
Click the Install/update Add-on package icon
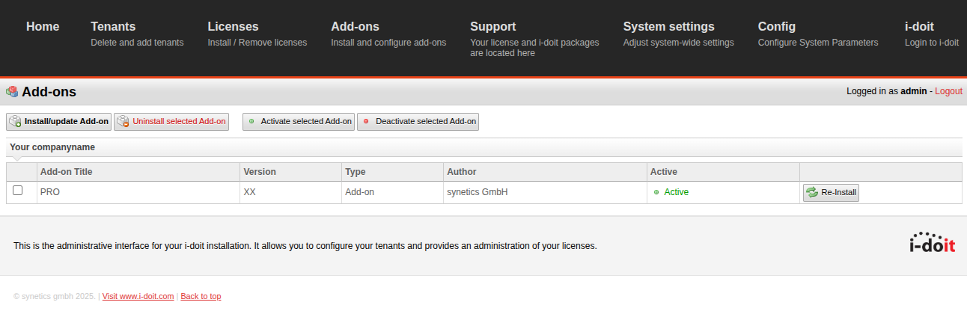[x=15, y=122]
